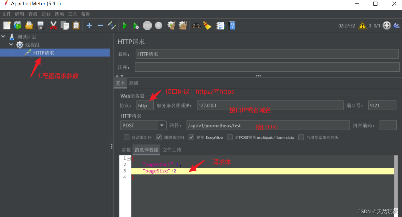Viewport: 402px width, 217px height.
Task: Click the blue minus Collapse All icon
Action: [100, 26]
